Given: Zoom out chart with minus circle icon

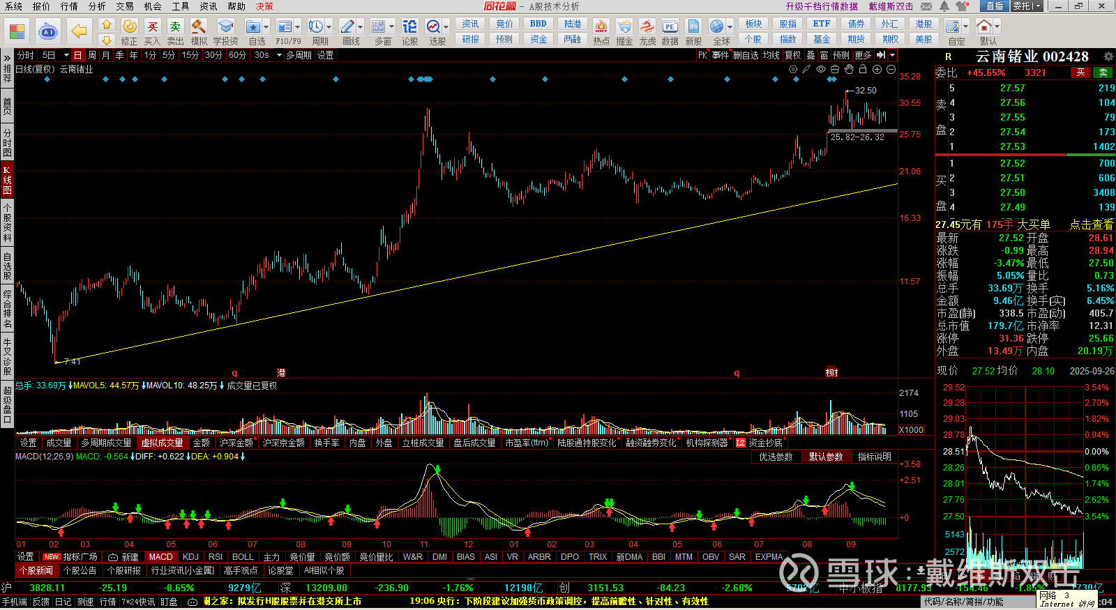Looking at the screenshot, I should tap(891, 69).
